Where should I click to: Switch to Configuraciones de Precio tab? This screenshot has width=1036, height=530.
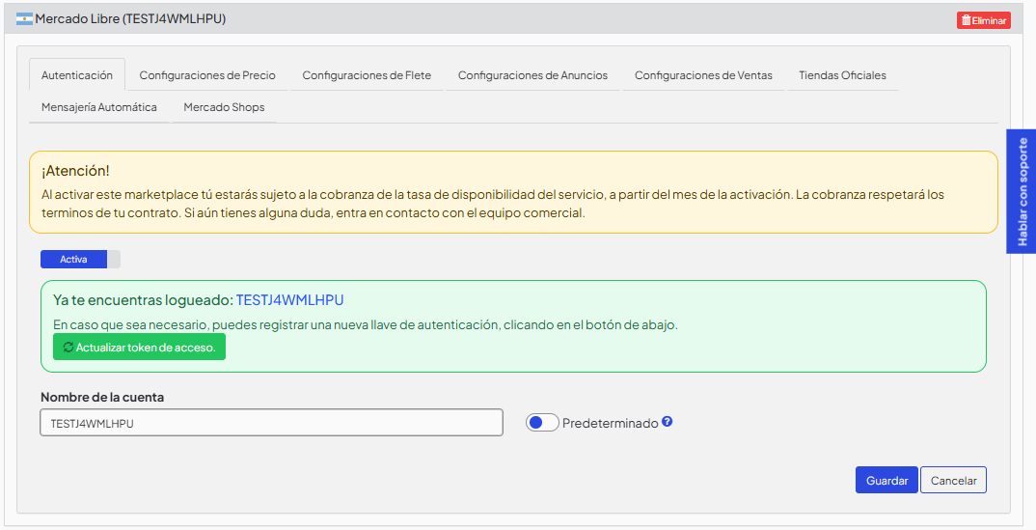click(x=207, y=75)
